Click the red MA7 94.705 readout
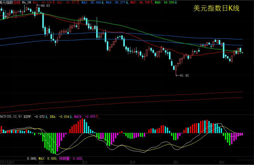This screenshot has height=165, width=254. (x=141, y=3)
